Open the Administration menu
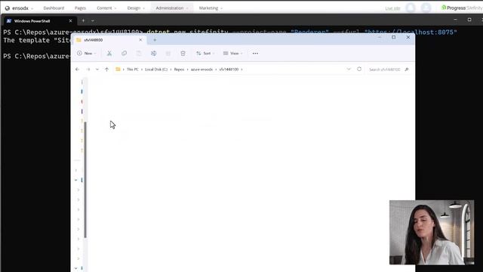 (171, 8)
